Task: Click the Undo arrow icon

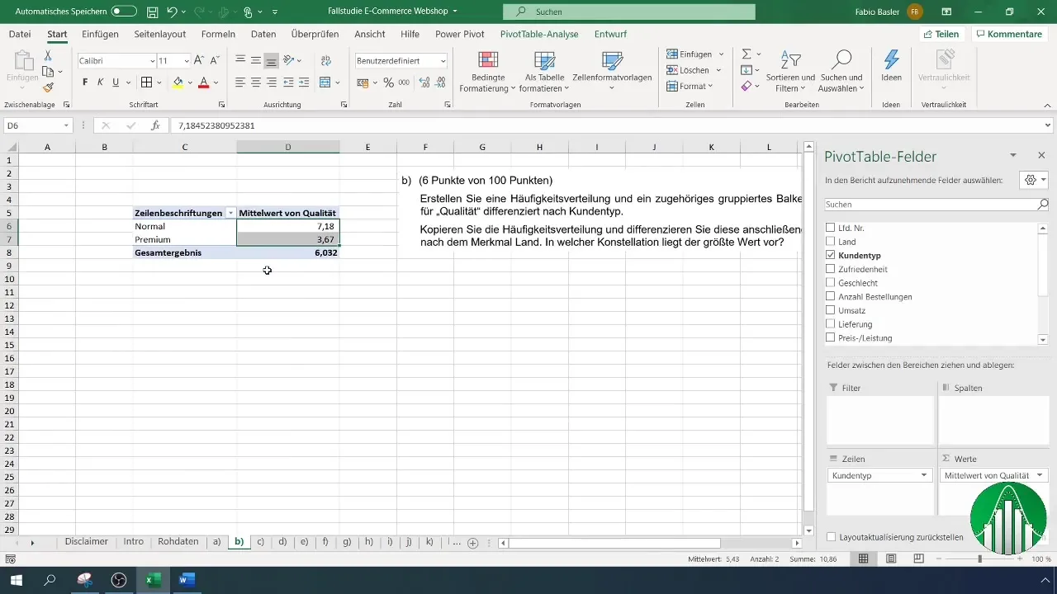Action: tap(173, 12)
